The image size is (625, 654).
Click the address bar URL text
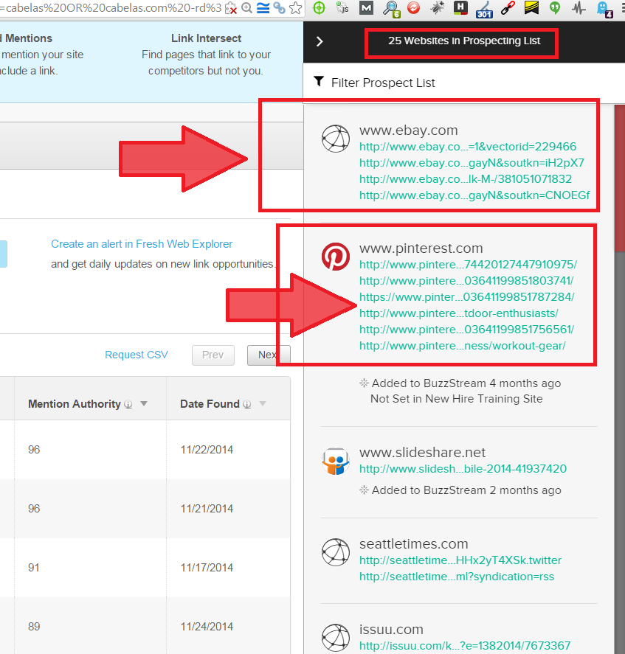[111, 8]
